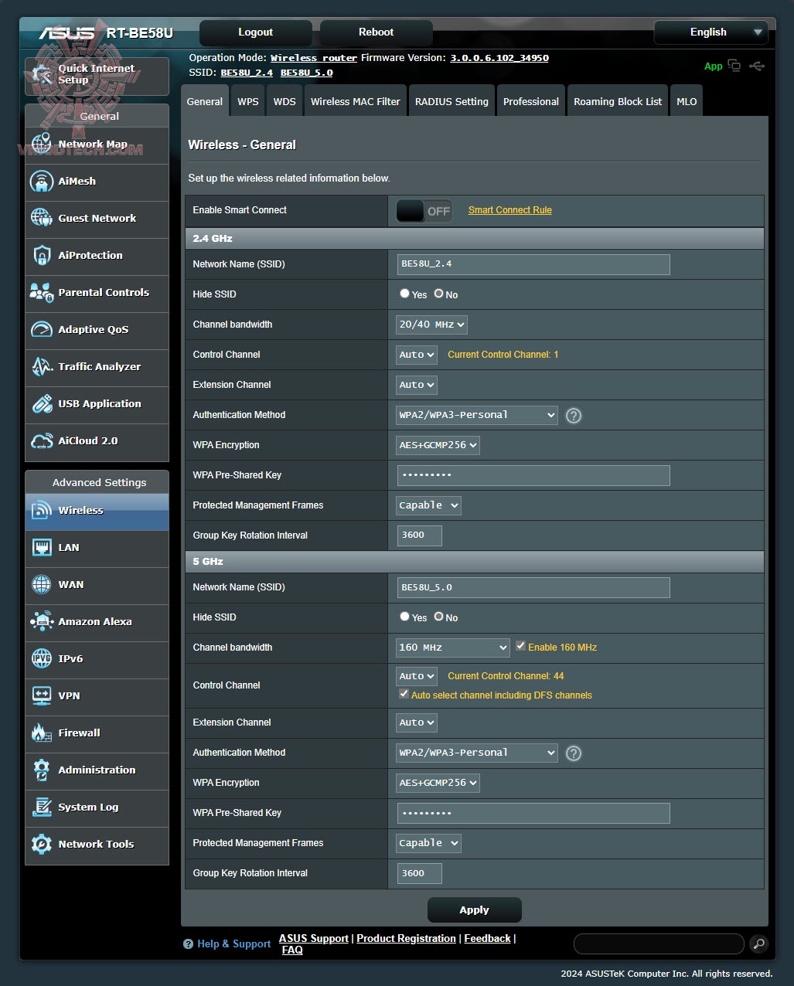Open the Product Registration link
Screen dimensions: 794x986
coord(406,938)
